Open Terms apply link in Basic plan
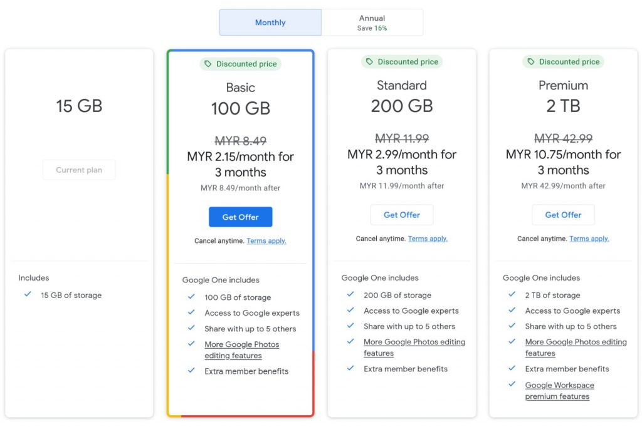The height and width of the screenshot is (427, 642). [266, 241]
